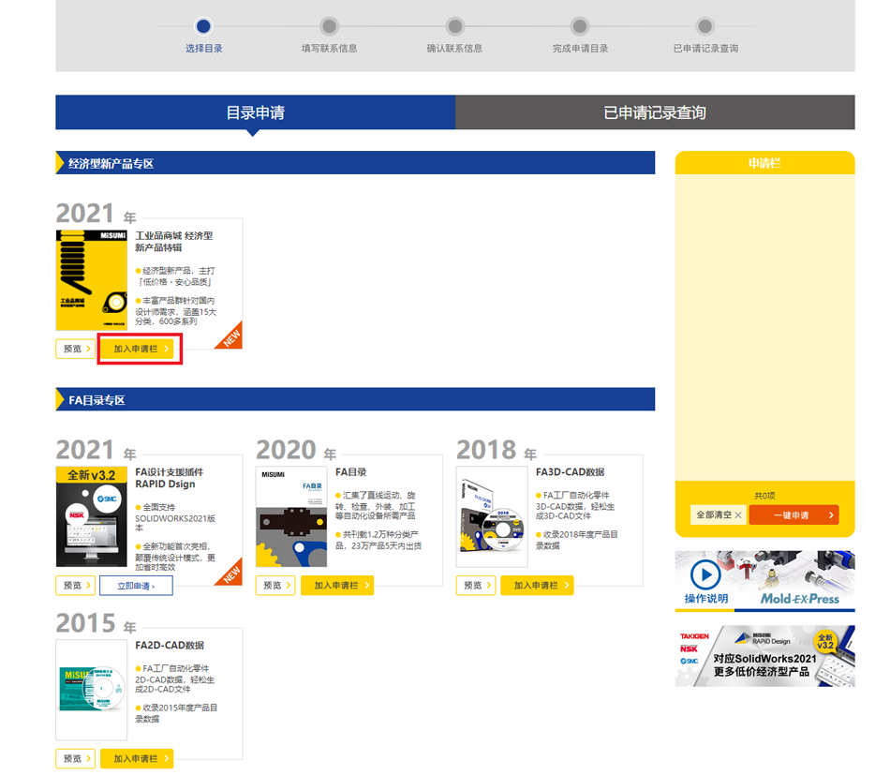Switch to 已申请记录查询 tab
The width and height of the screenshot is (890, 775).
click(x=654, y=112)
